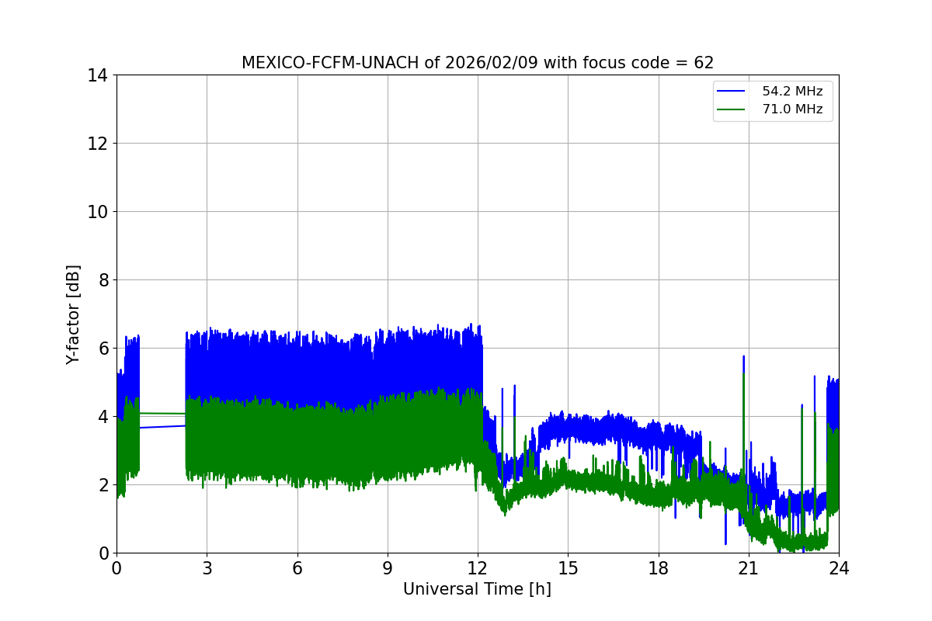Click the Universal Time [h] axis label

click(x=477, y=589)
